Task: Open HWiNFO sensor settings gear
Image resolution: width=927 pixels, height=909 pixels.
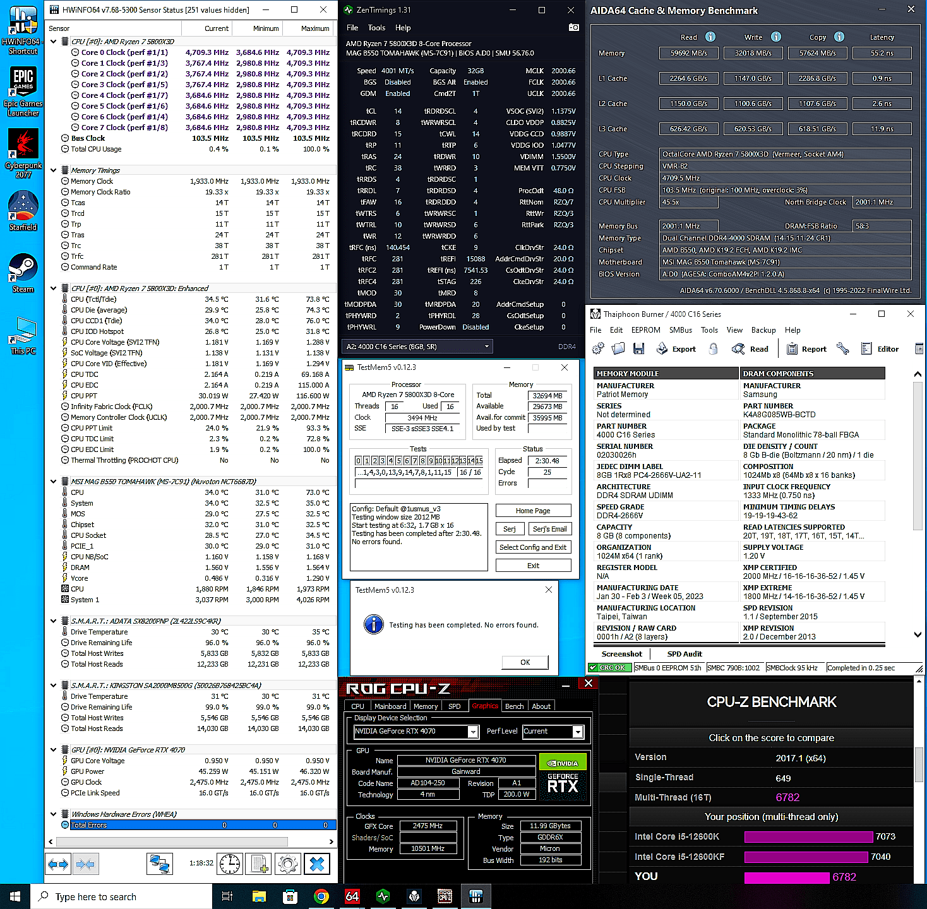Action: pos(288,864)
